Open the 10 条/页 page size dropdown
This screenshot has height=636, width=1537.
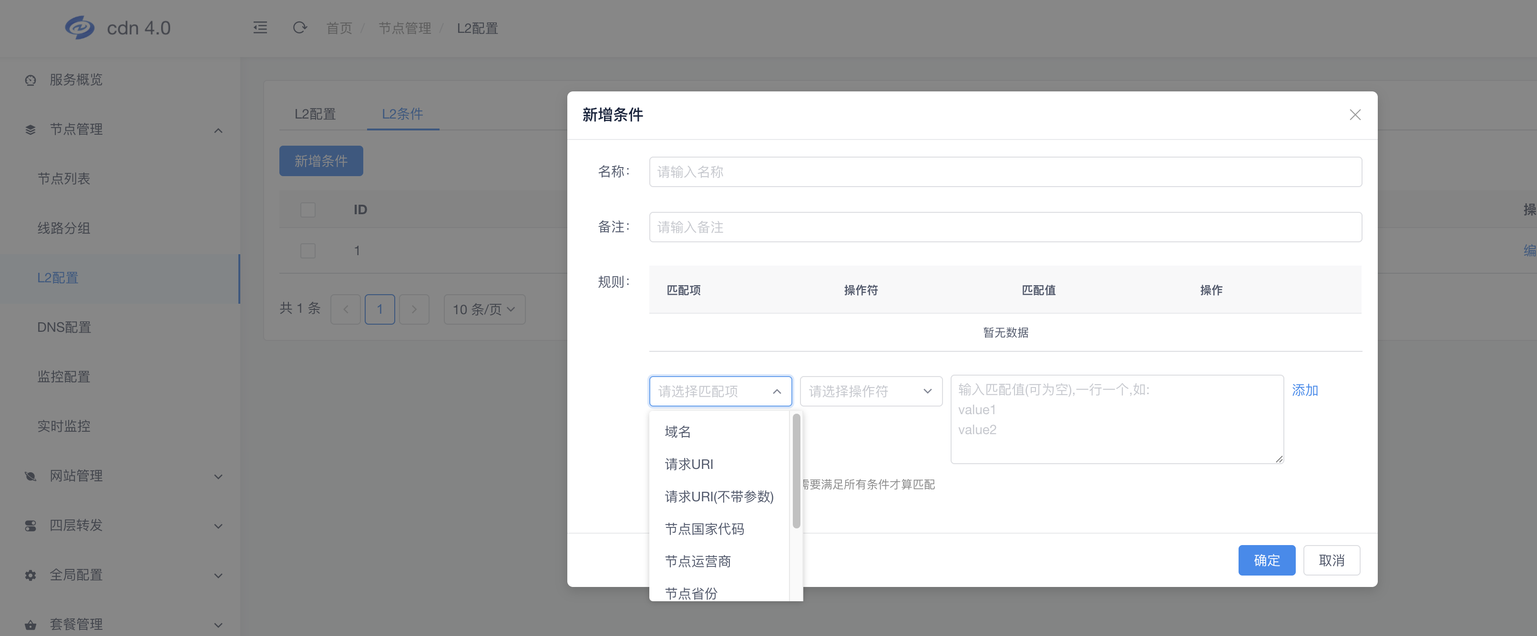click(x=484, y=309)
